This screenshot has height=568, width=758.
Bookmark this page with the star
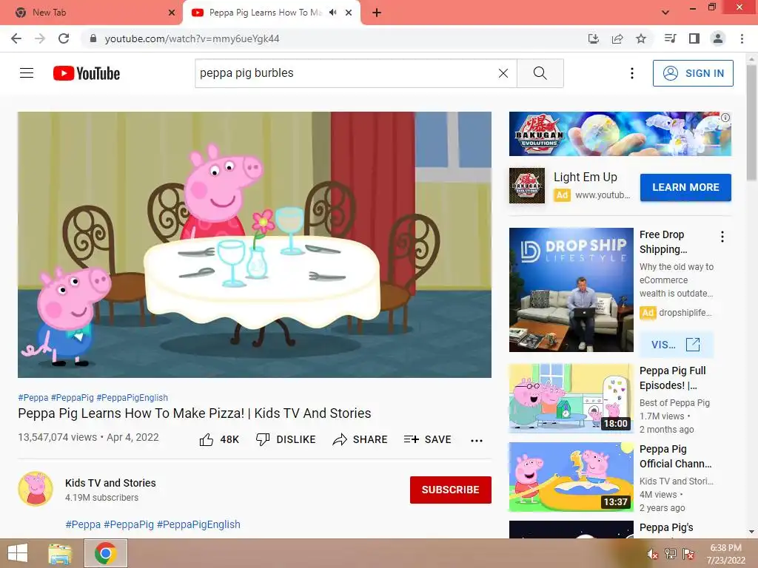[x=641, y=38]
